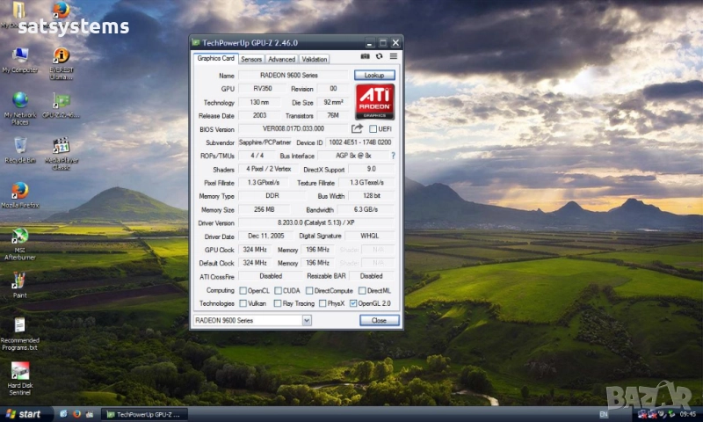Switch to the Sensors tab
This screenshot has width=703, height=422.
point(251,59)
